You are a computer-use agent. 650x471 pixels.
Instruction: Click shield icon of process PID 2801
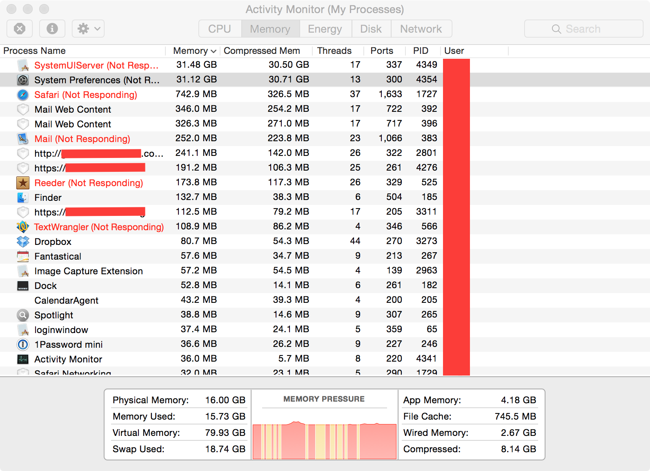coord(23,153)
